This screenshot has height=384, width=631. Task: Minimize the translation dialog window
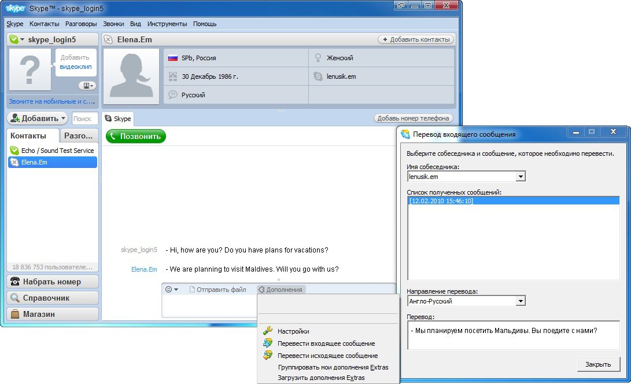pos(576,131)
